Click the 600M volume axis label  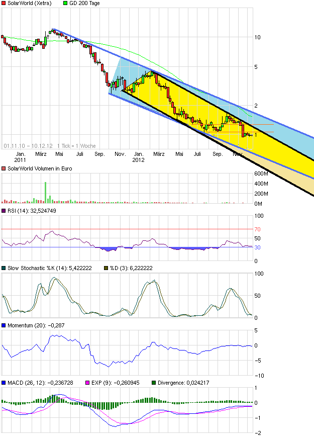click(x=261, y=173)
